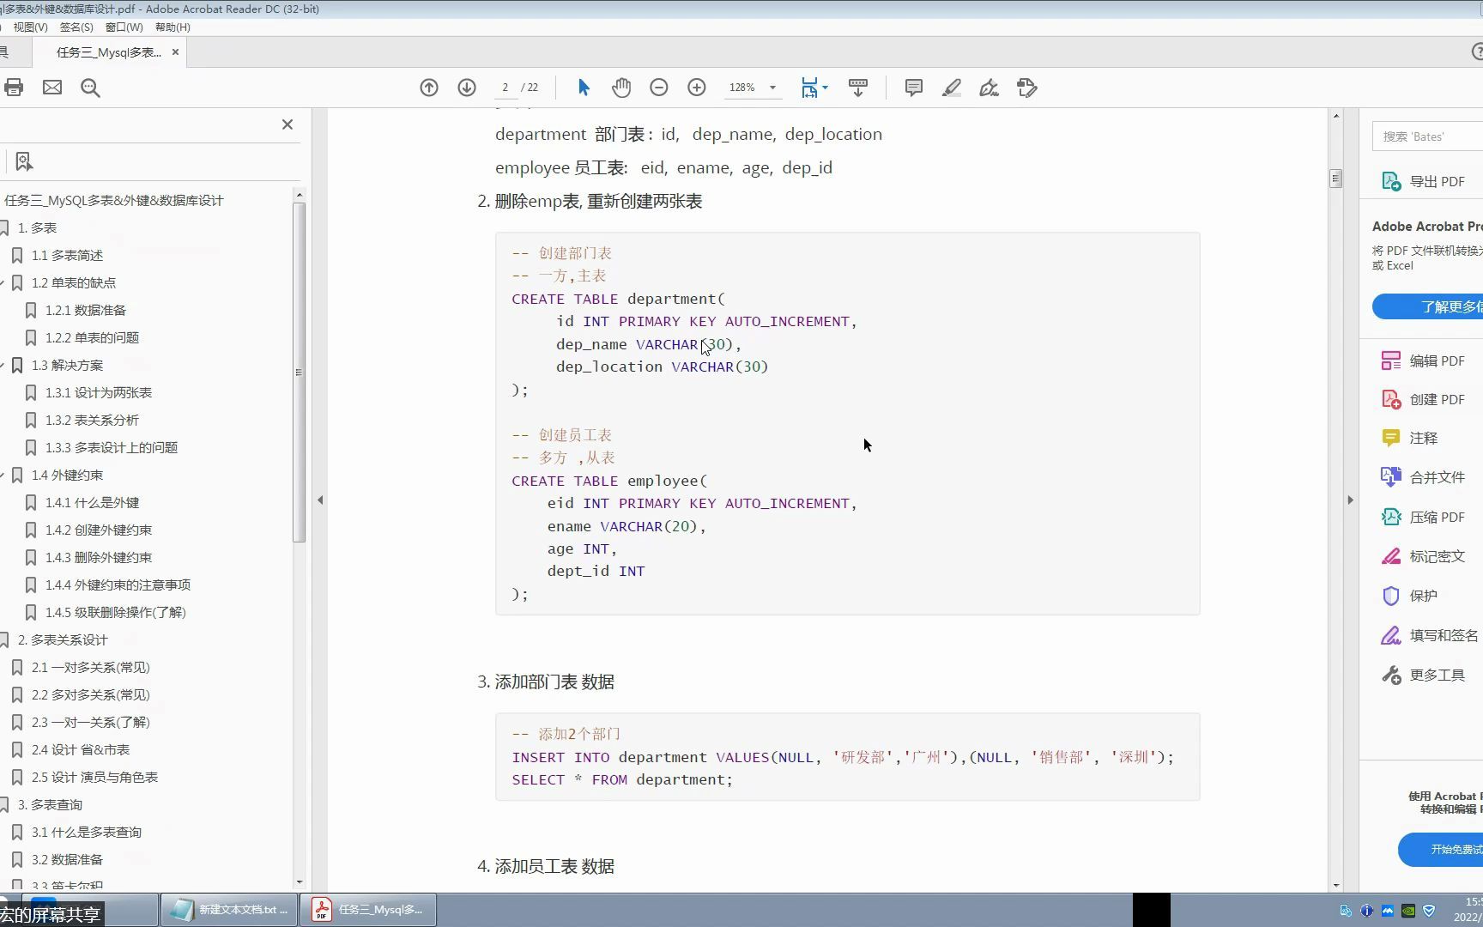Viewport: 1483px width, 927px height.
Task: Click the 搜索 'Bates' search field
Action: [x=1430, y=136]
